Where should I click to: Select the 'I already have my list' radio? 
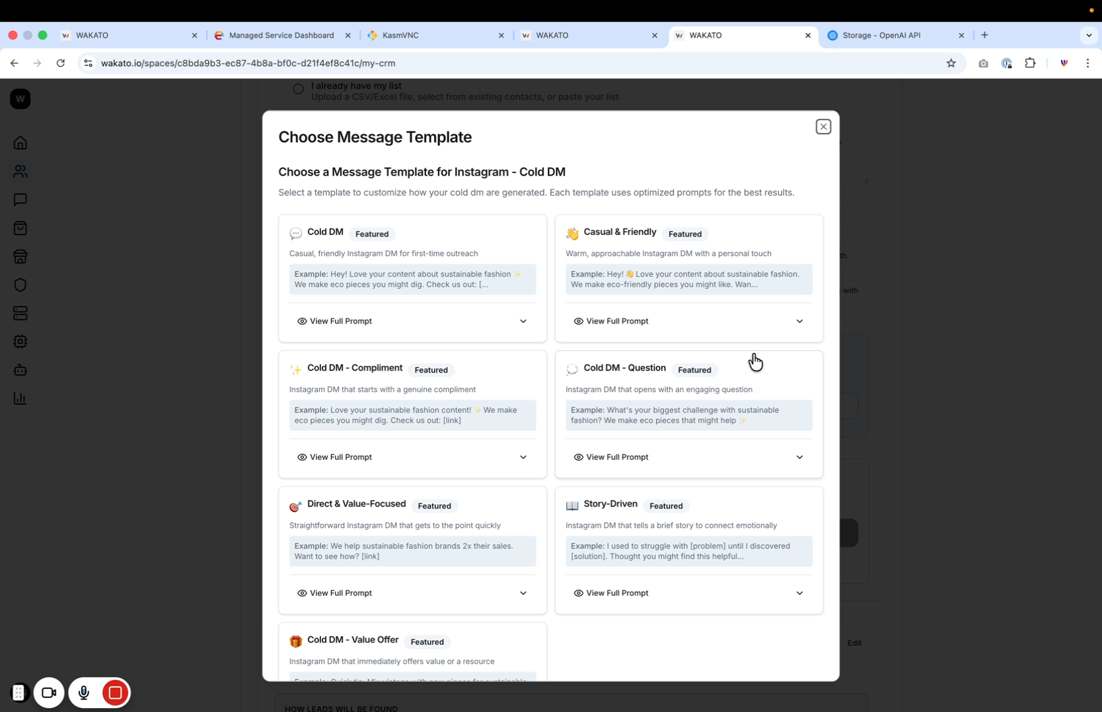click(299, 89)
